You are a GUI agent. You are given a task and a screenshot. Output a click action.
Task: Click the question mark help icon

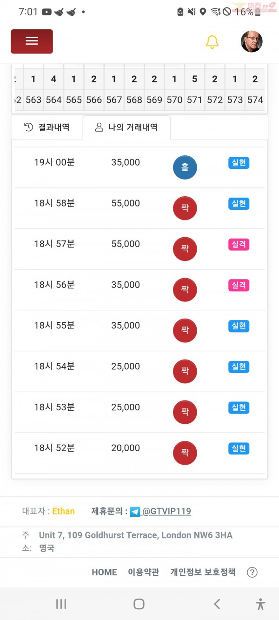pyautogui.click(x=252, y=573)
